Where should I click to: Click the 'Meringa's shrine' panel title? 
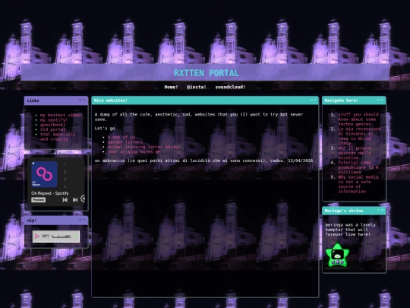[344, 211]
